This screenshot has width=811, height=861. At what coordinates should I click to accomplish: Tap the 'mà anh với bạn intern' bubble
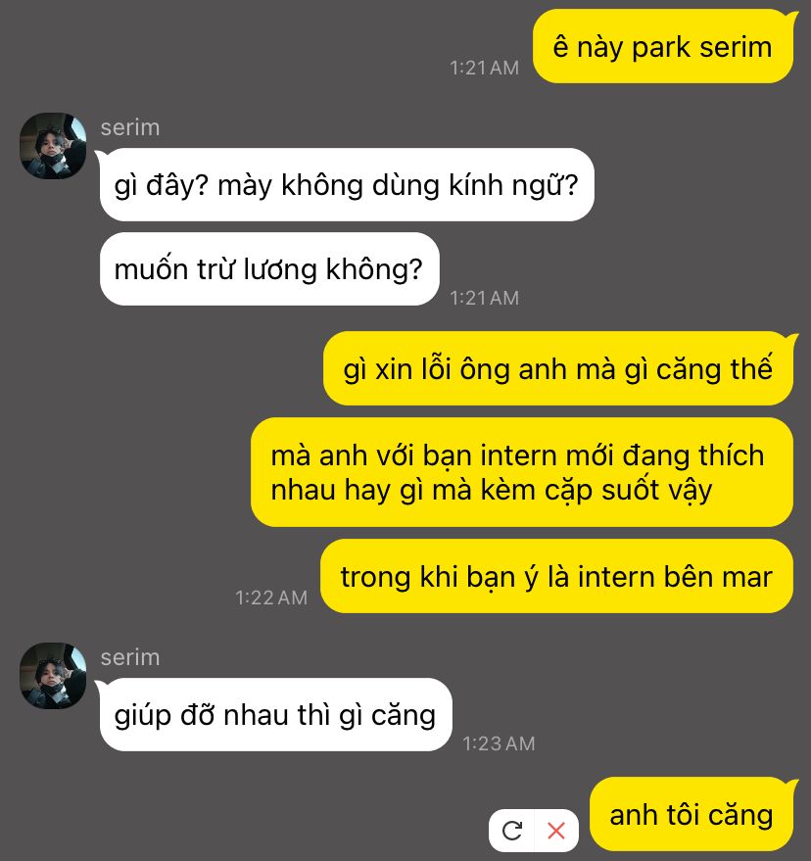pyautogui.click(x=522, y=472)
